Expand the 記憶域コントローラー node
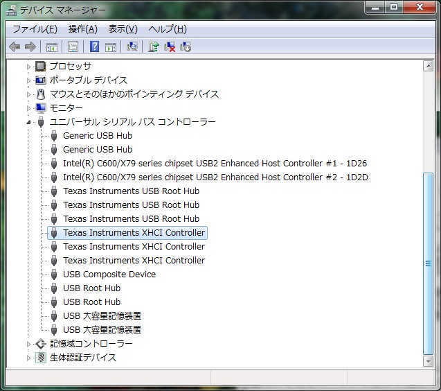This screenshot has width=441, height=391. point(28,344)
